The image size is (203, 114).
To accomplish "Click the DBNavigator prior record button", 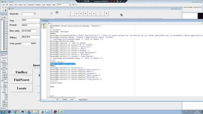I will (73, 13).
